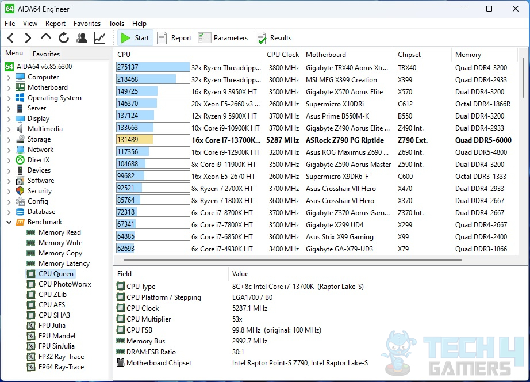530x382 pixels.
Task: Select the Benchmark folder icon
Action: click(20, 222)
